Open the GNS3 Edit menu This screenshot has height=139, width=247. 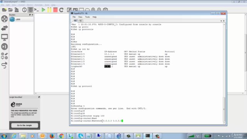pos(8,5)
